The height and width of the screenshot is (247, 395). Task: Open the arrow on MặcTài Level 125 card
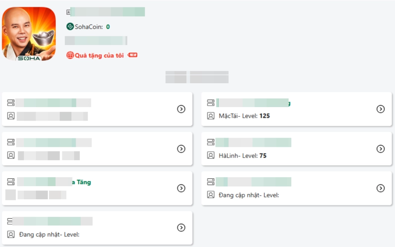pyautogui.click(x=380, y=109)
